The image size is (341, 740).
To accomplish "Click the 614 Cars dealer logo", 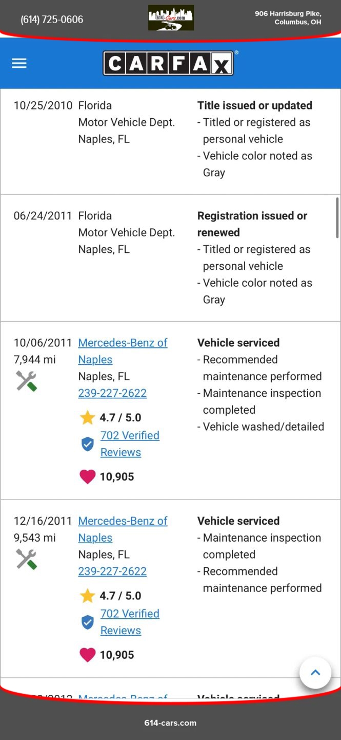I will [x=171, y=18].
